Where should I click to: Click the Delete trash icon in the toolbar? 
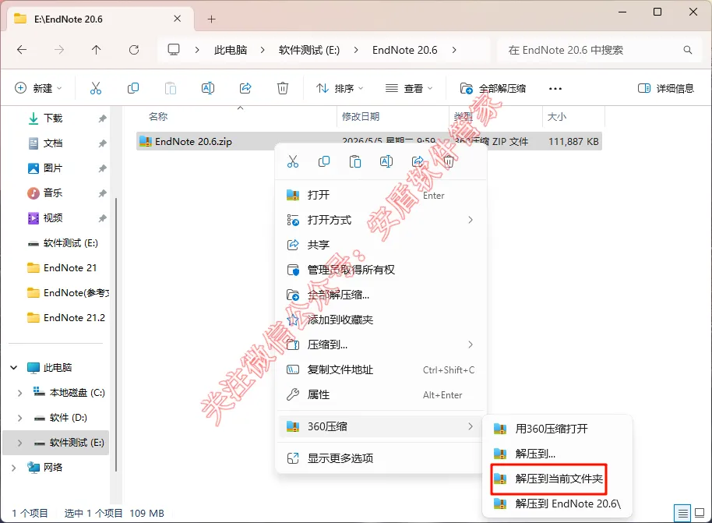(x=283, y=88)
